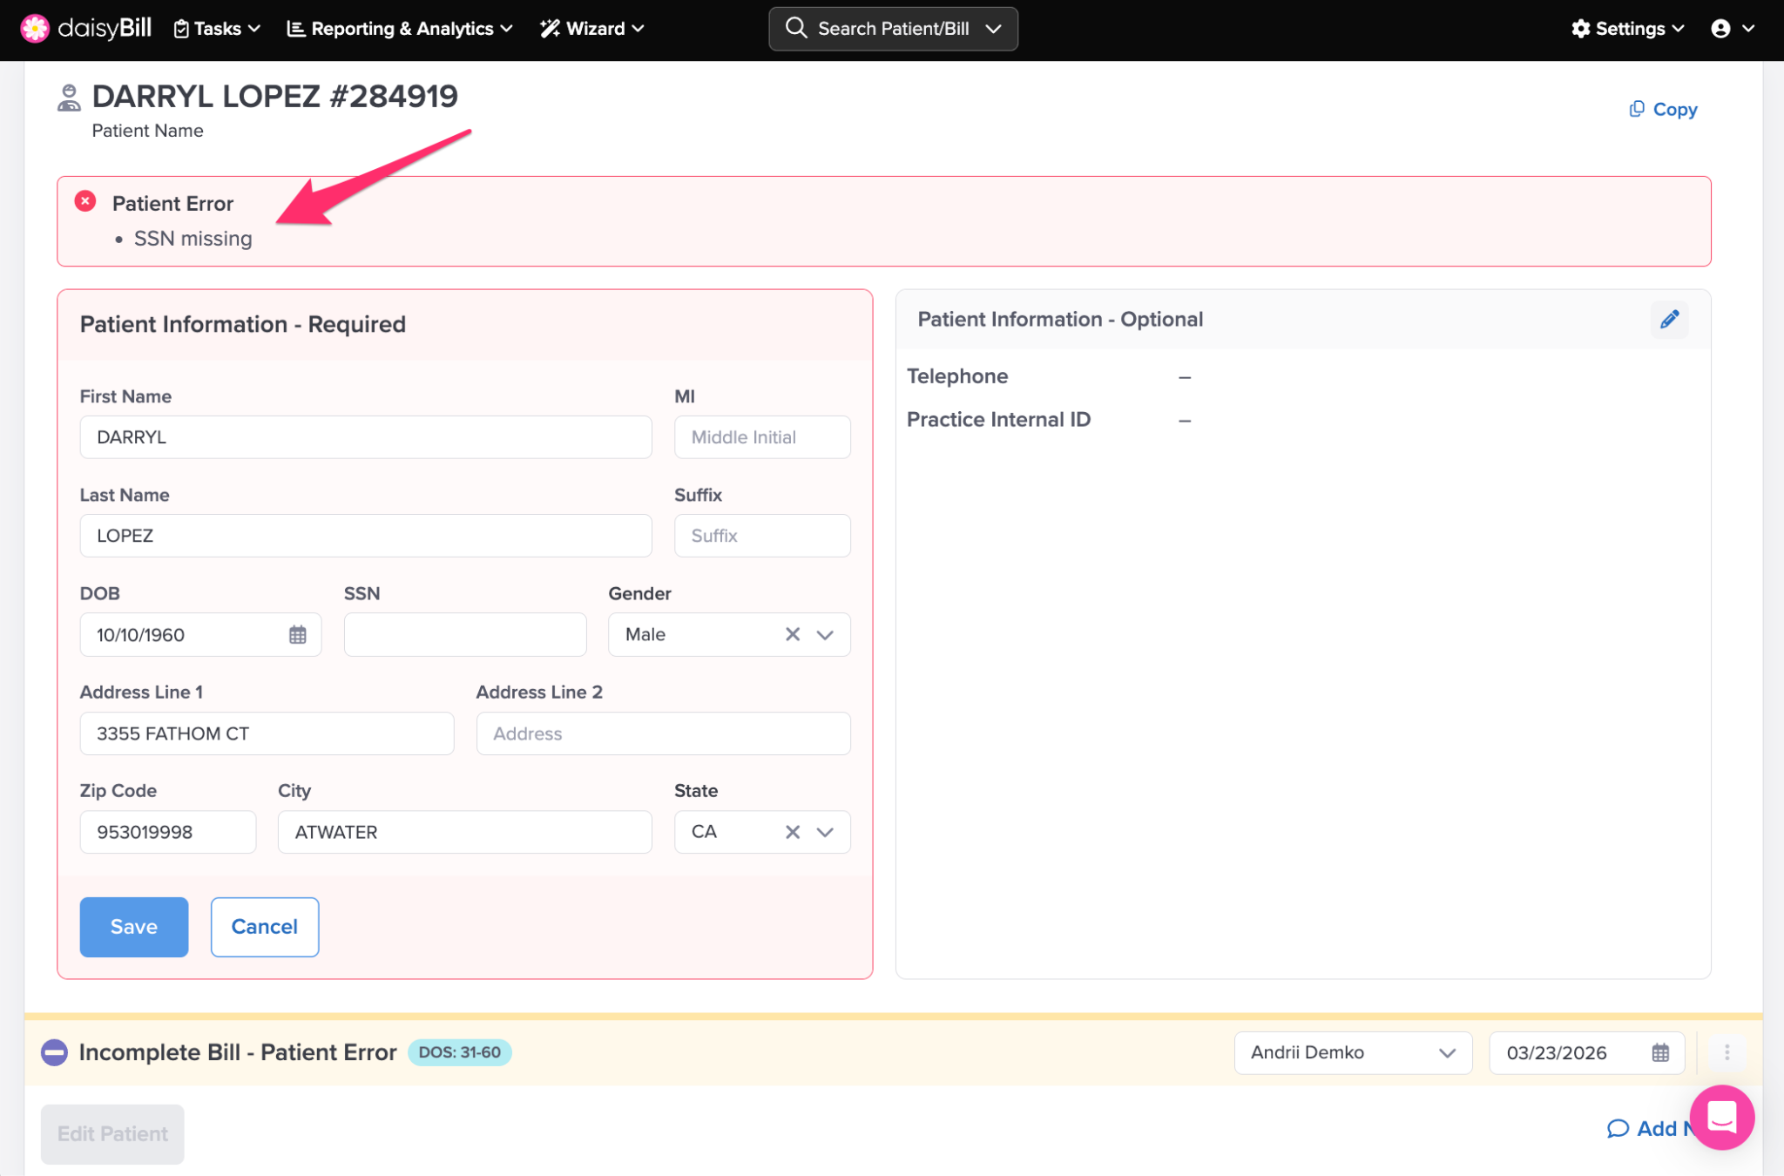The image size is (1784, 1176).
Task: Open the DOB calendar picker icon
Action: tap(298, 634)
